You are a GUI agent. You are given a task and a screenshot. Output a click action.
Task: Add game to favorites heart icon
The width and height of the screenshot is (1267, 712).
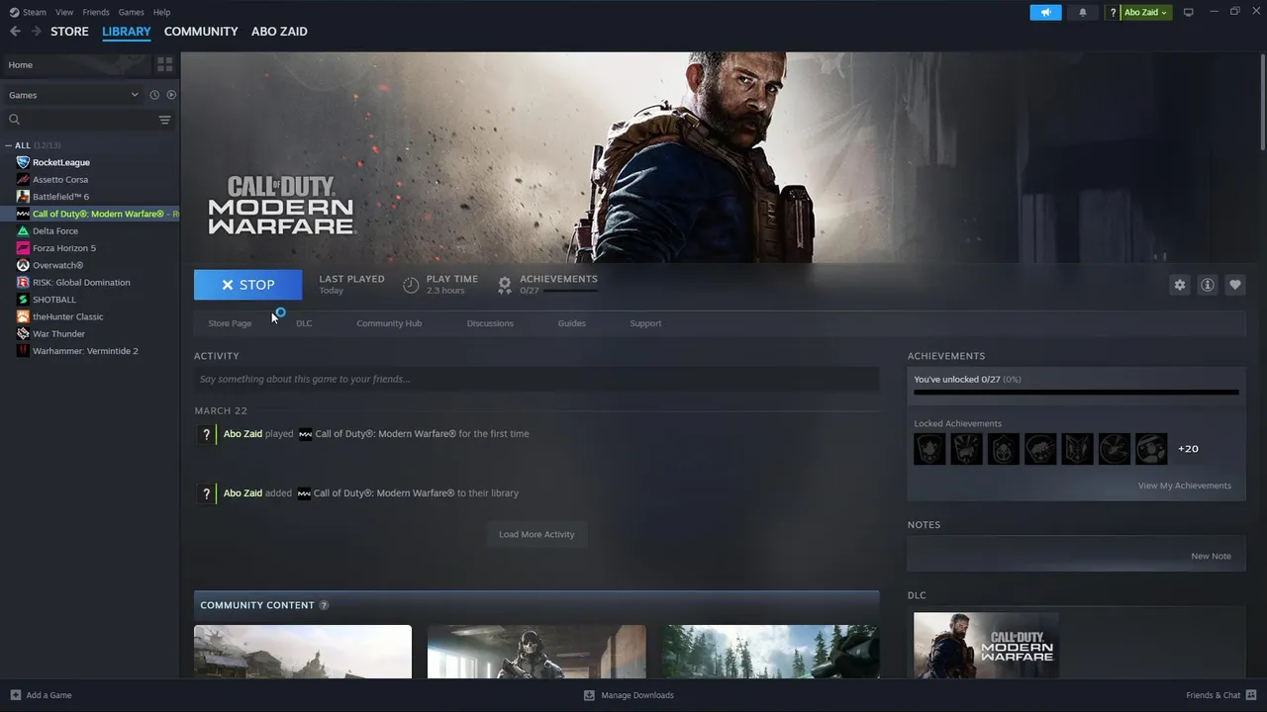pyautogui.click(x=1235, y=285)
